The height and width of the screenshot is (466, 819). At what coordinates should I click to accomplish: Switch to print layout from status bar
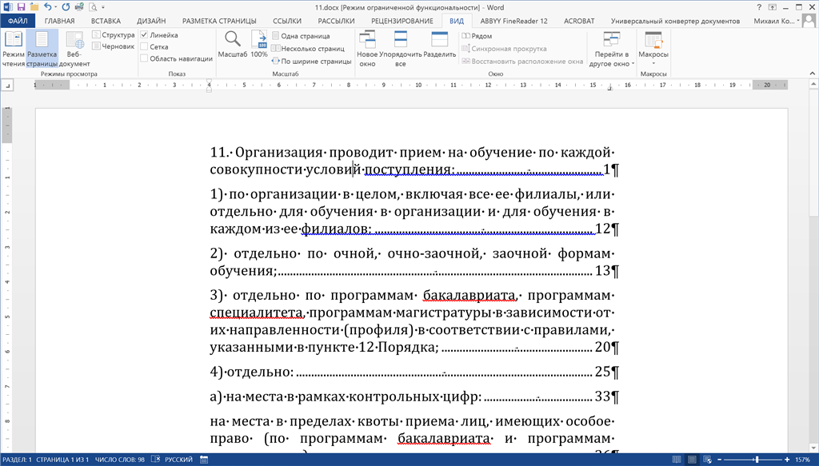tap(692, 460)
